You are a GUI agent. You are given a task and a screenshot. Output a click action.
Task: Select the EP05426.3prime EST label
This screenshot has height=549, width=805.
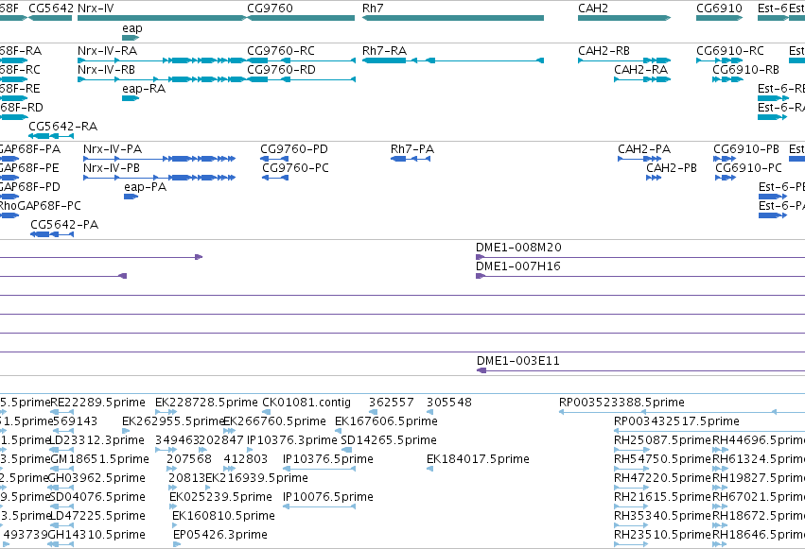tap(219, 535)
